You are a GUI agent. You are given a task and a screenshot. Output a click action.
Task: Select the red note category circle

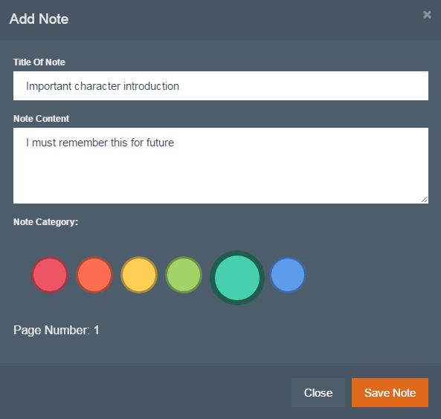(x=50, y=275)
